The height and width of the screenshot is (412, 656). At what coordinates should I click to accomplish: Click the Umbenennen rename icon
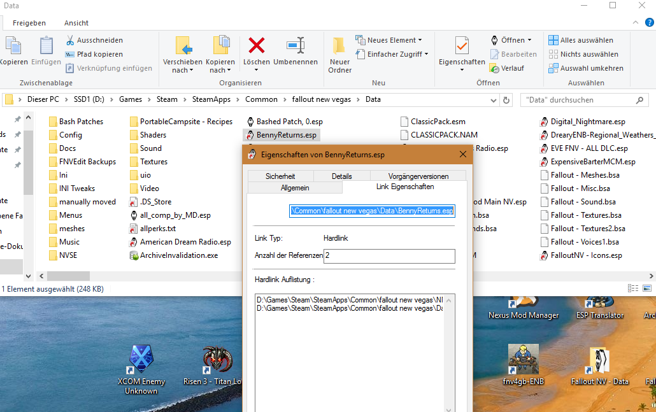296,46
